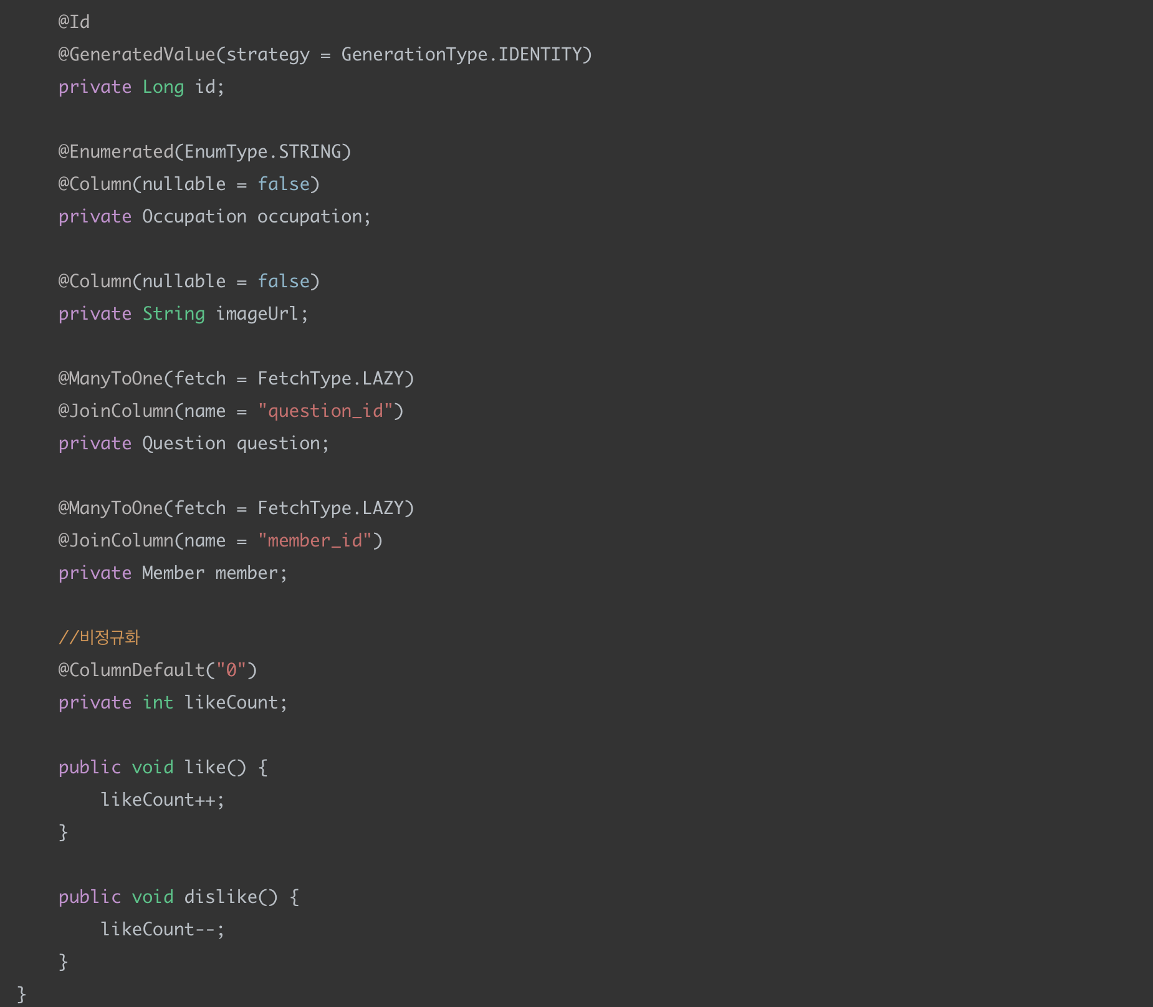The height and width of the screenshot is (1007, 1153).
Task: Click the final class closing brace
Action: [x=21, y=994]
